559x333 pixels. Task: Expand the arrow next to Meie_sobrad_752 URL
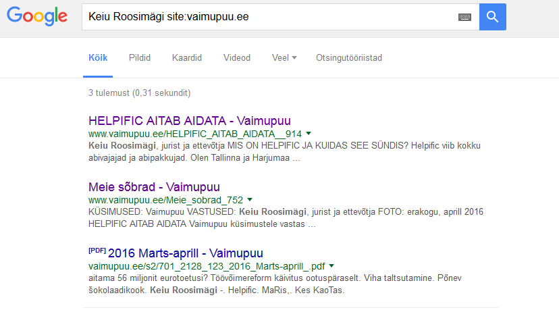[250, 200]
